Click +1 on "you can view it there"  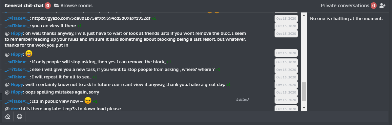coord(79,26)
